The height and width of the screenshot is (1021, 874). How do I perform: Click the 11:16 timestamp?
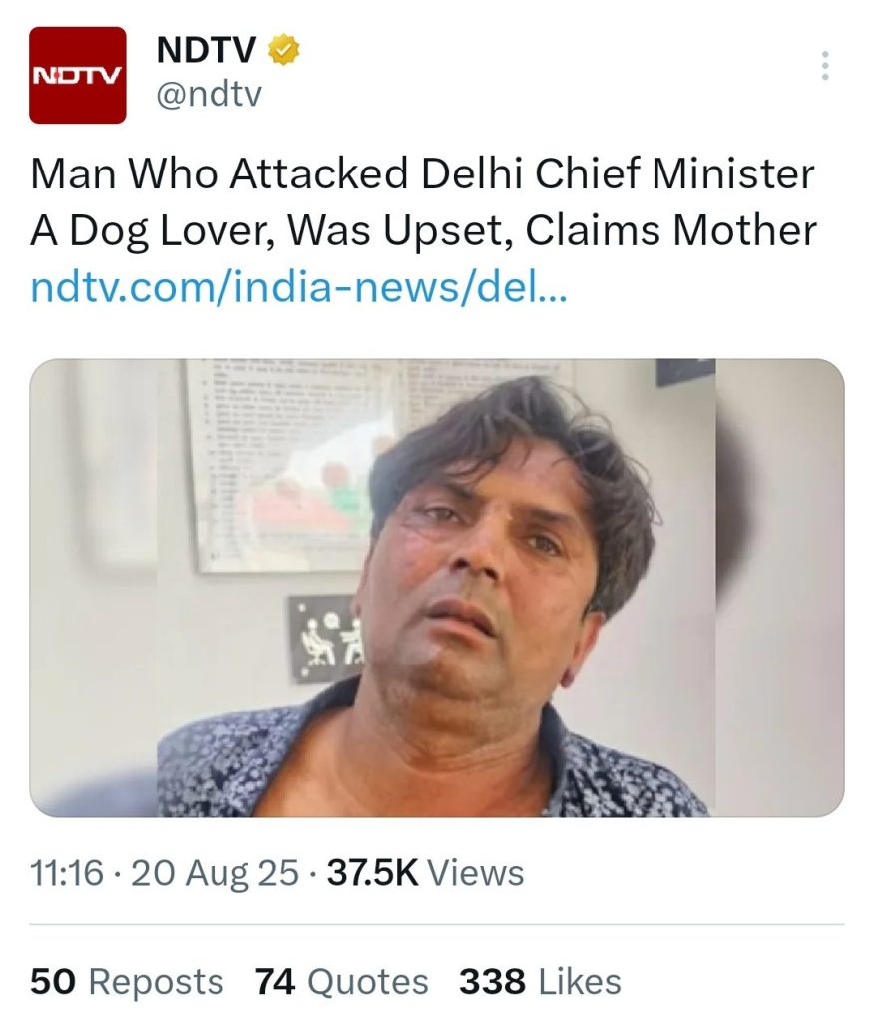[x=67, y=873]
